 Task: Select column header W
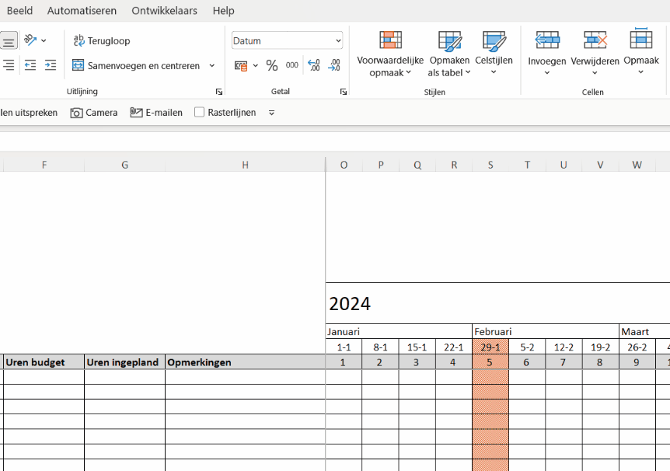tap(637, 165)
